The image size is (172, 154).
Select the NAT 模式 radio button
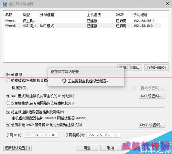pyautogui.click(x=8, y=96)
